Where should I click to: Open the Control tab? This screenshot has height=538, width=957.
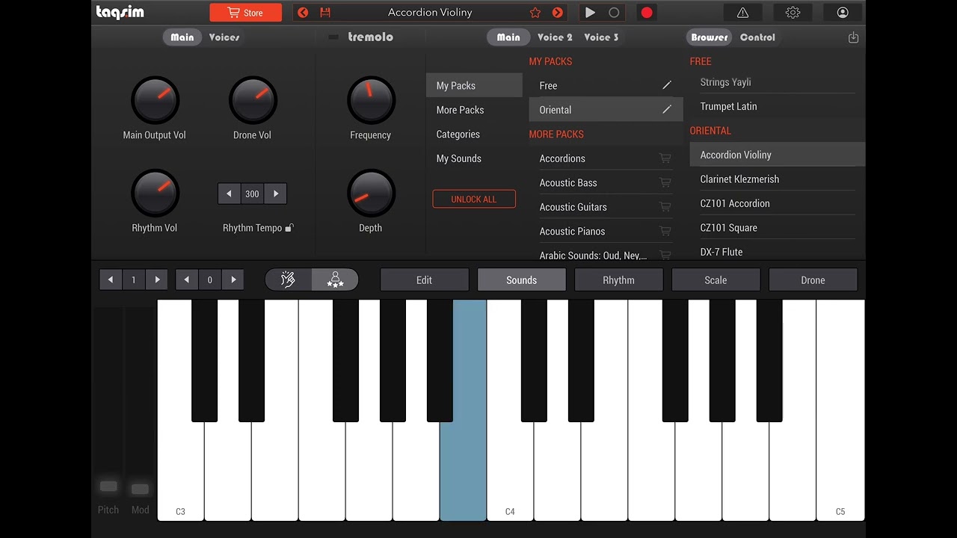pos(757,37)
